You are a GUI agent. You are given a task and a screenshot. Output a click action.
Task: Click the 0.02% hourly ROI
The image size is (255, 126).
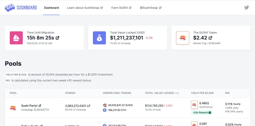[x=234, y=124]
